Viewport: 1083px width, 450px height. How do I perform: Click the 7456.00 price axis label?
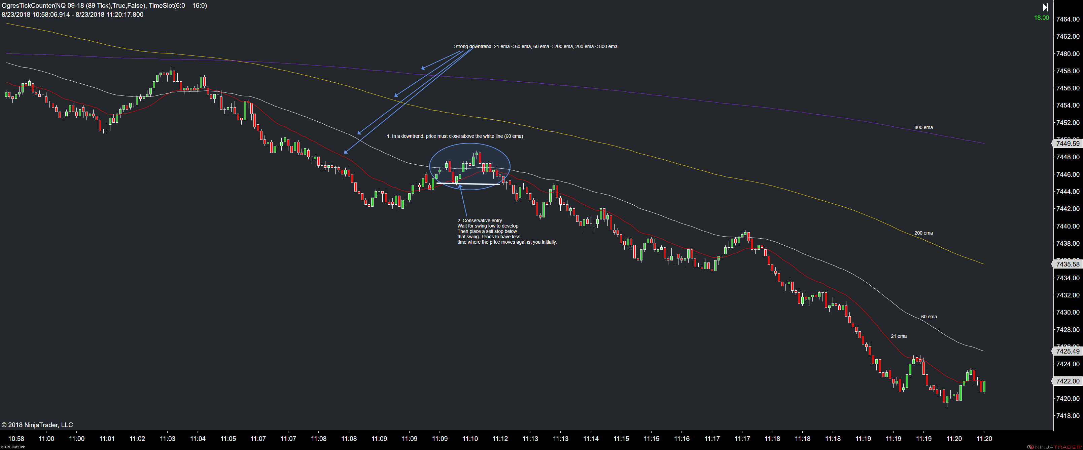[1068, 88]
